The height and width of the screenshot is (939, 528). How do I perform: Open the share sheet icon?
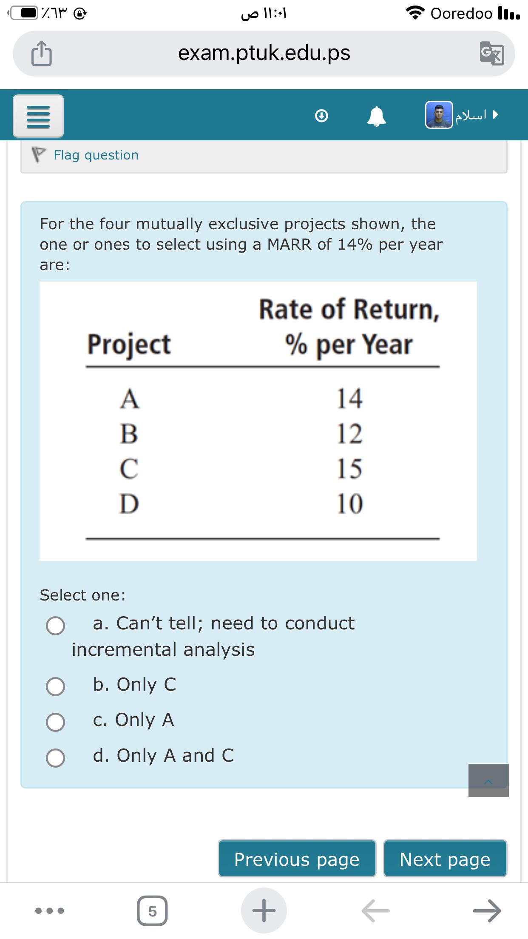click(x=42, y=54)
